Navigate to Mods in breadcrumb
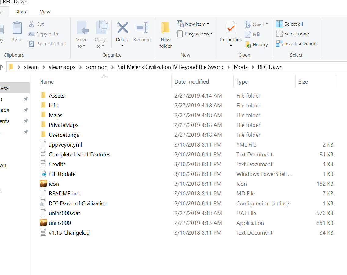 coord(241,67)
